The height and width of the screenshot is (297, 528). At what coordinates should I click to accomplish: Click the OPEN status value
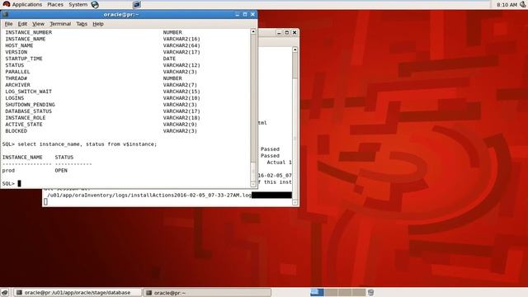[x=61, y=171]
